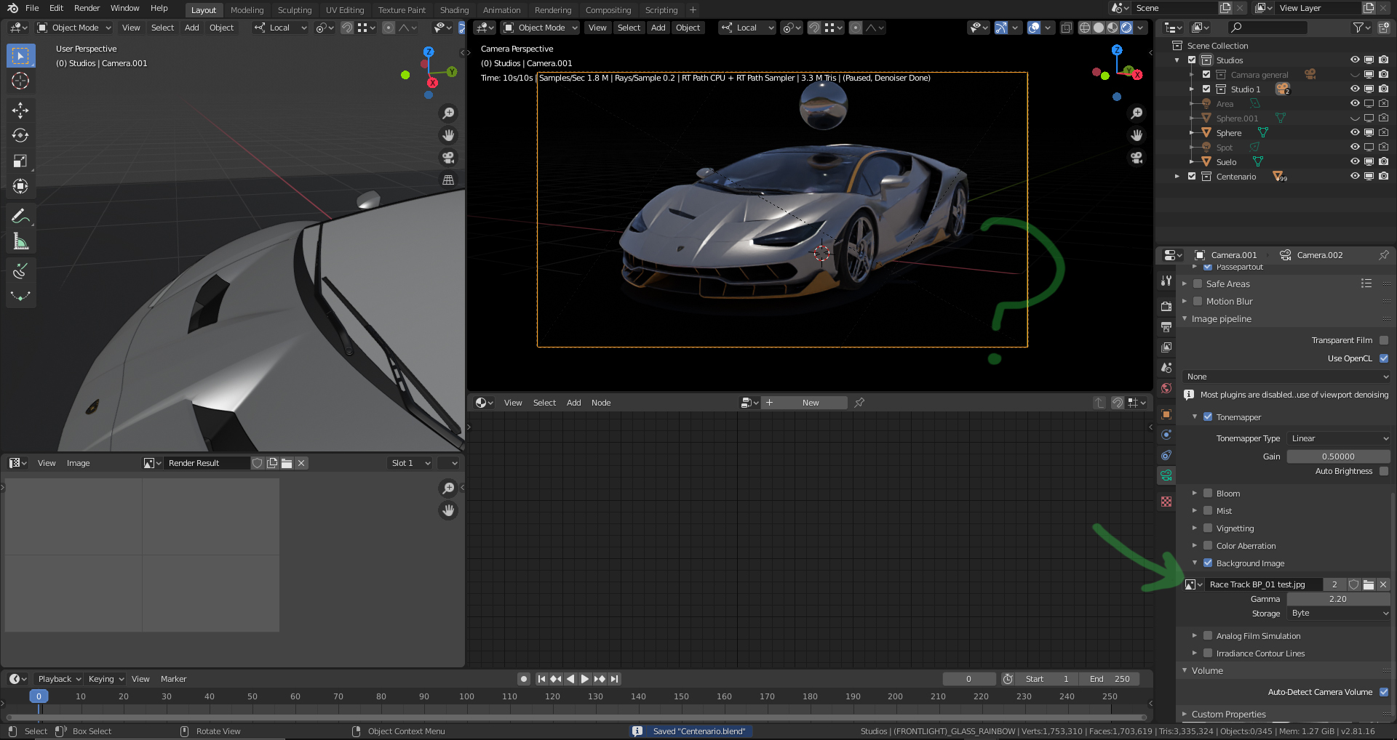Select the Rotate tool
Viewport: 1397px width, 740px height.
[x=20, y=135]
